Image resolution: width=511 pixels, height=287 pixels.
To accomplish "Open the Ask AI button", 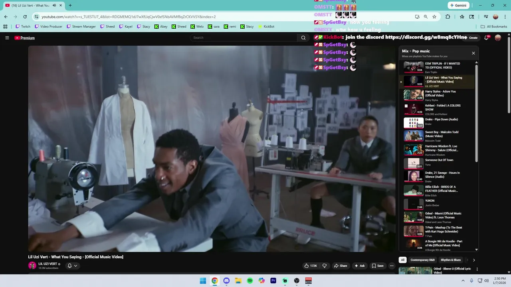I will pos(360,266).
